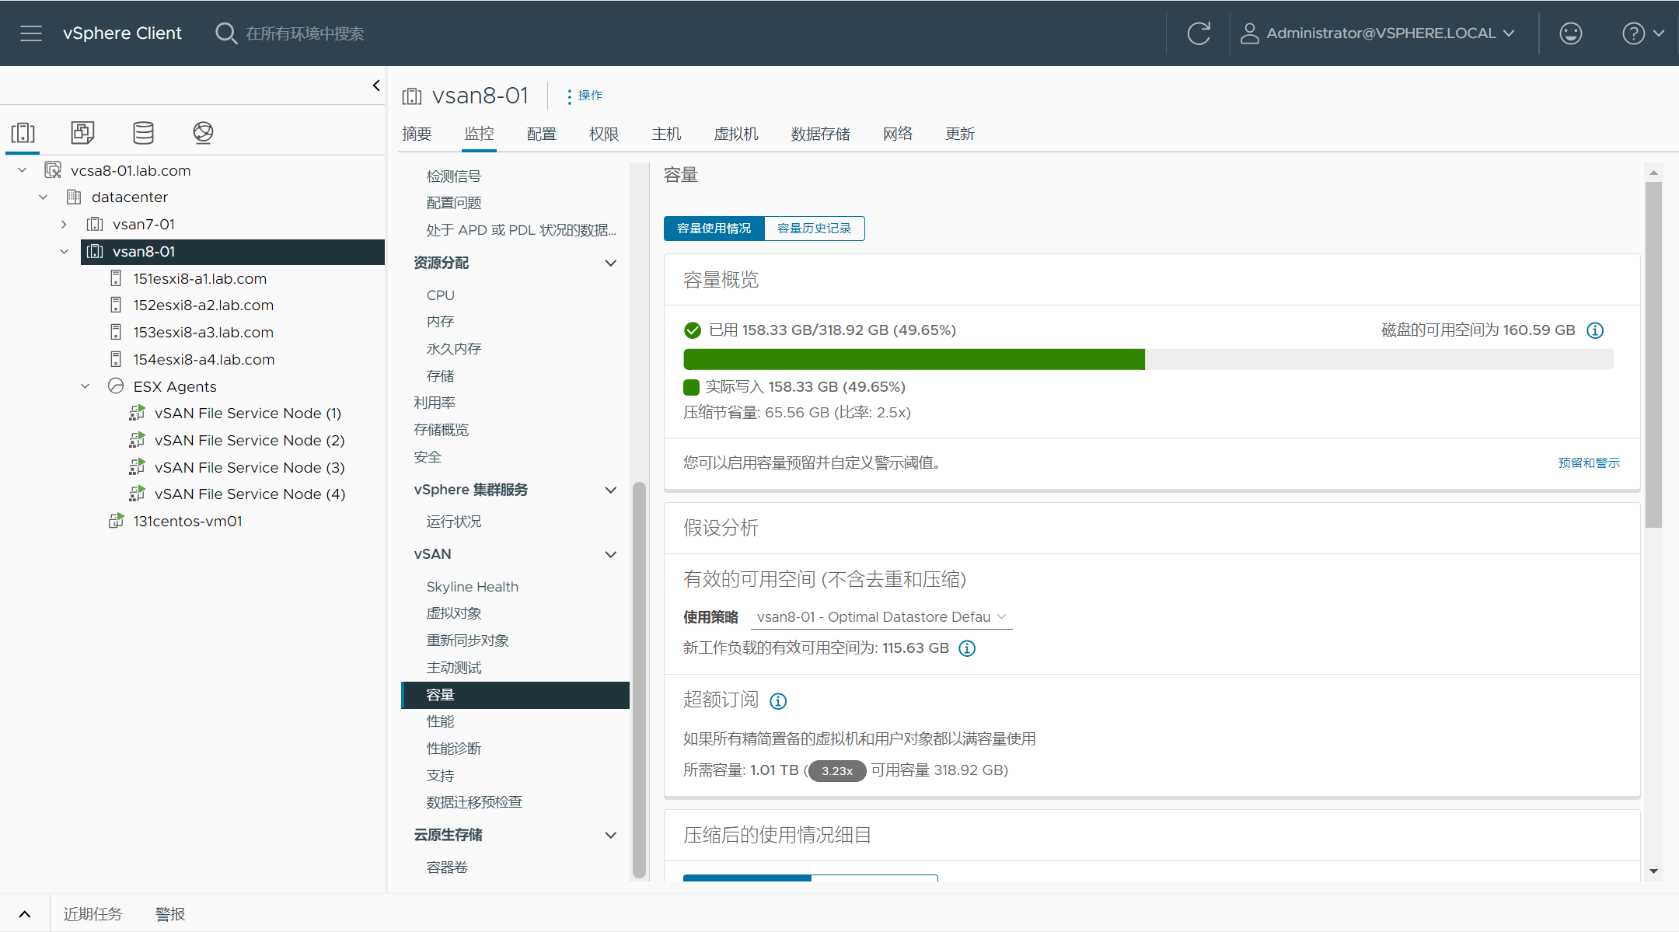
Task: Select the 容量使用情况 toggle button
Action: 714,229
